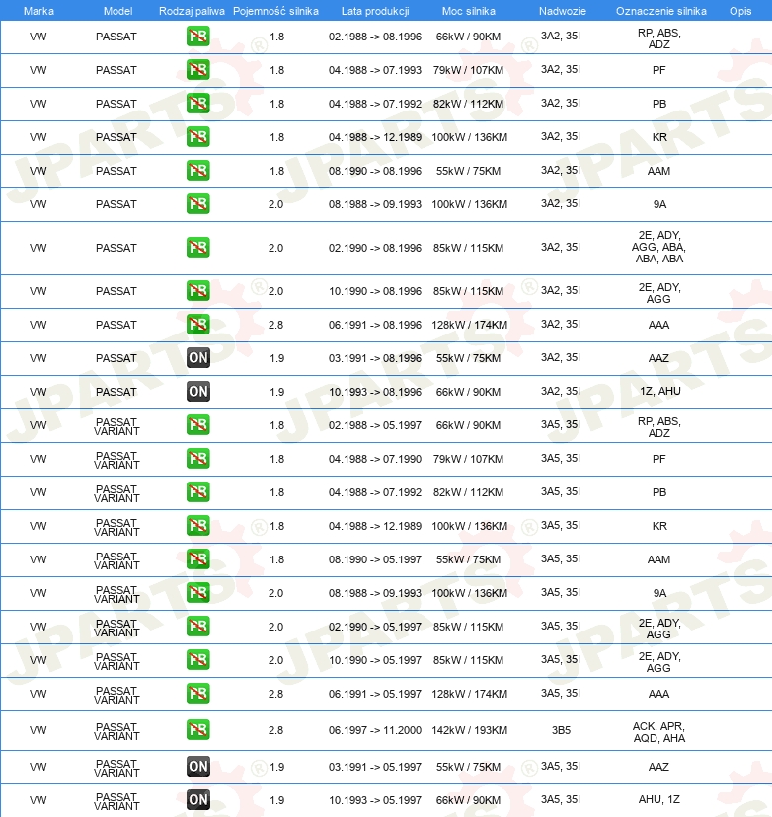Screen dimensions: 772x817
Task: Select the '06.1991 -> 08.1996' production years cell
Action: click(x=375, y=326)
